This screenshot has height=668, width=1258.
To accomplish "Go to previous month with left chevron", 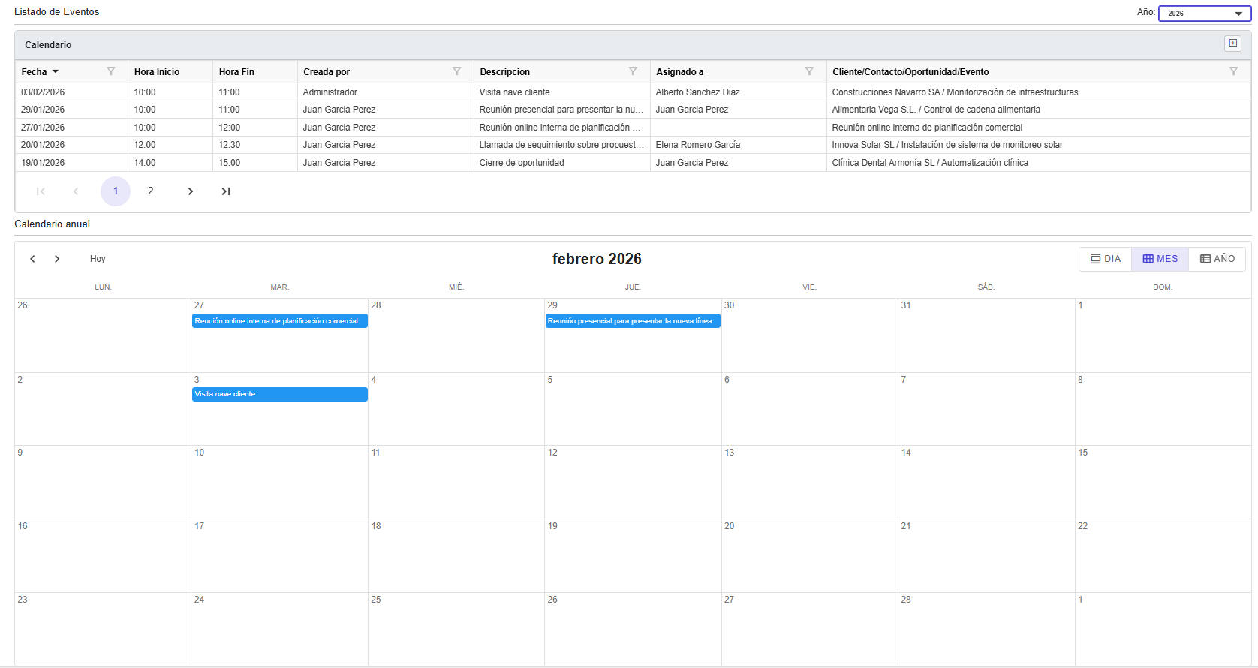I will click(x=32, y=259).
